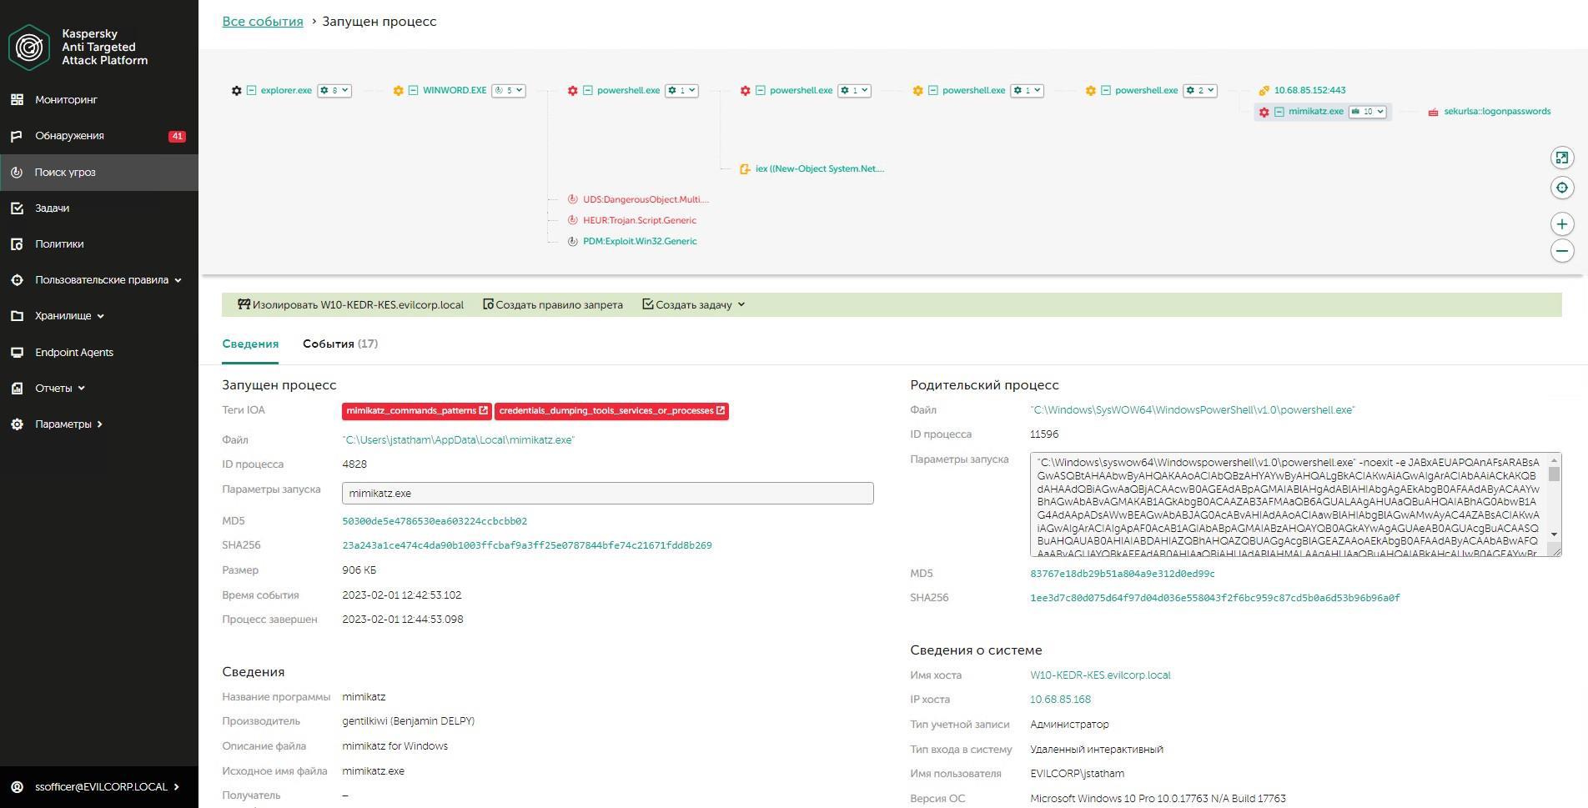Click host IP 10.68.85.168

click(1060, 700)
